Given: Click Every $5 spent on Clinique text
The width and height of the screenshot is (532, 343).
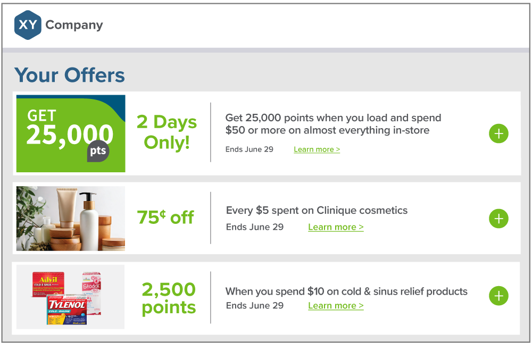Looking at the screenshot, I should point(317,210).
